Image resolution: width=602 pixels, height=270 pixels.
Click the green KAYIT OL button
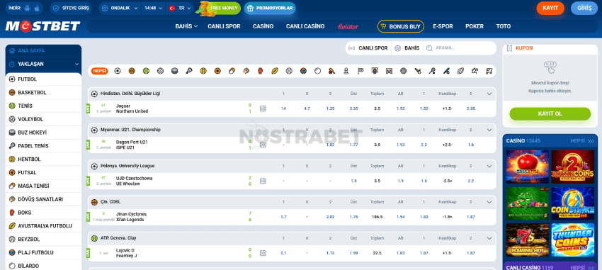pos(550,113)
